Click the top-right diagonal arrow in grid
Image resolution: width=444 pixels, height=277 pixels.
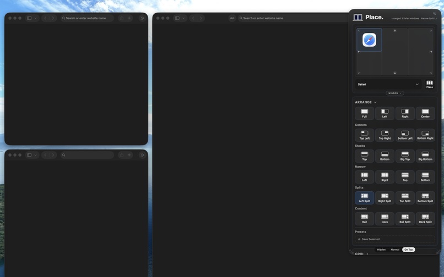point(431,31)
